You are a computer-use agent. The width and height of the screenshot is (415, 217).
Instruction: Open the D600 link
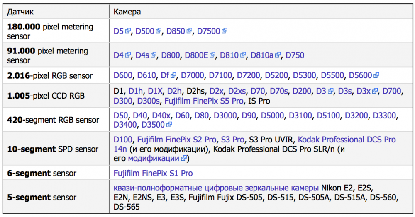123,75
